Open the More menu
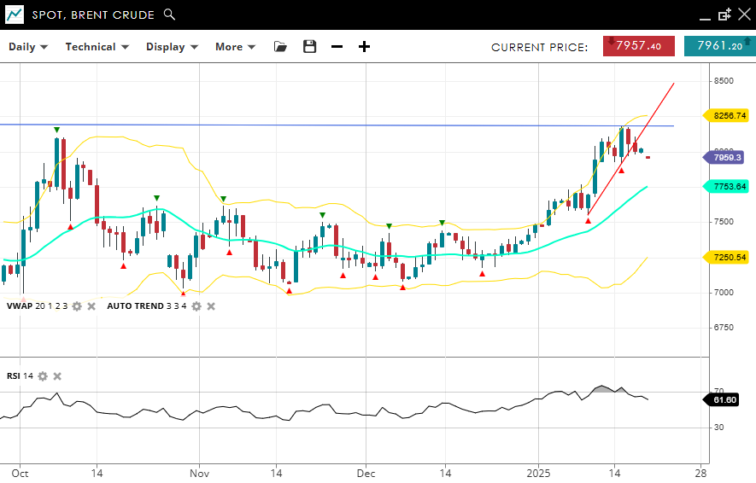Viewport: 756px width, 483px height. (235, 47)
